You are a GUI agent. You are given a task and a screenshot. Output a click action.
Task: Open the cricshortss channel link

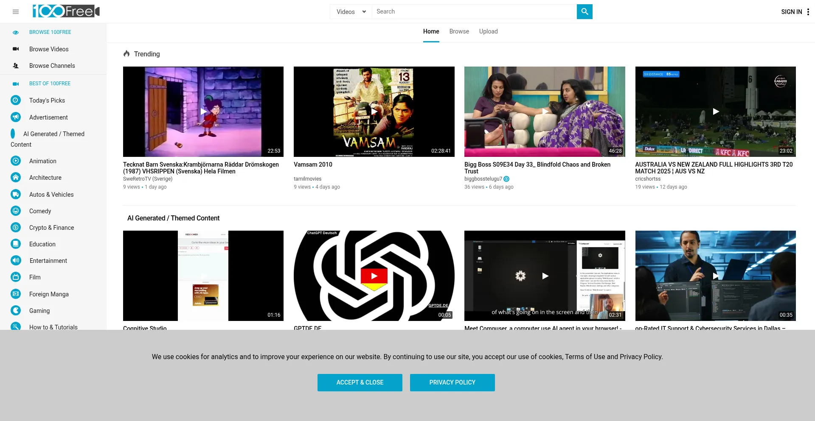pos(648,179)
